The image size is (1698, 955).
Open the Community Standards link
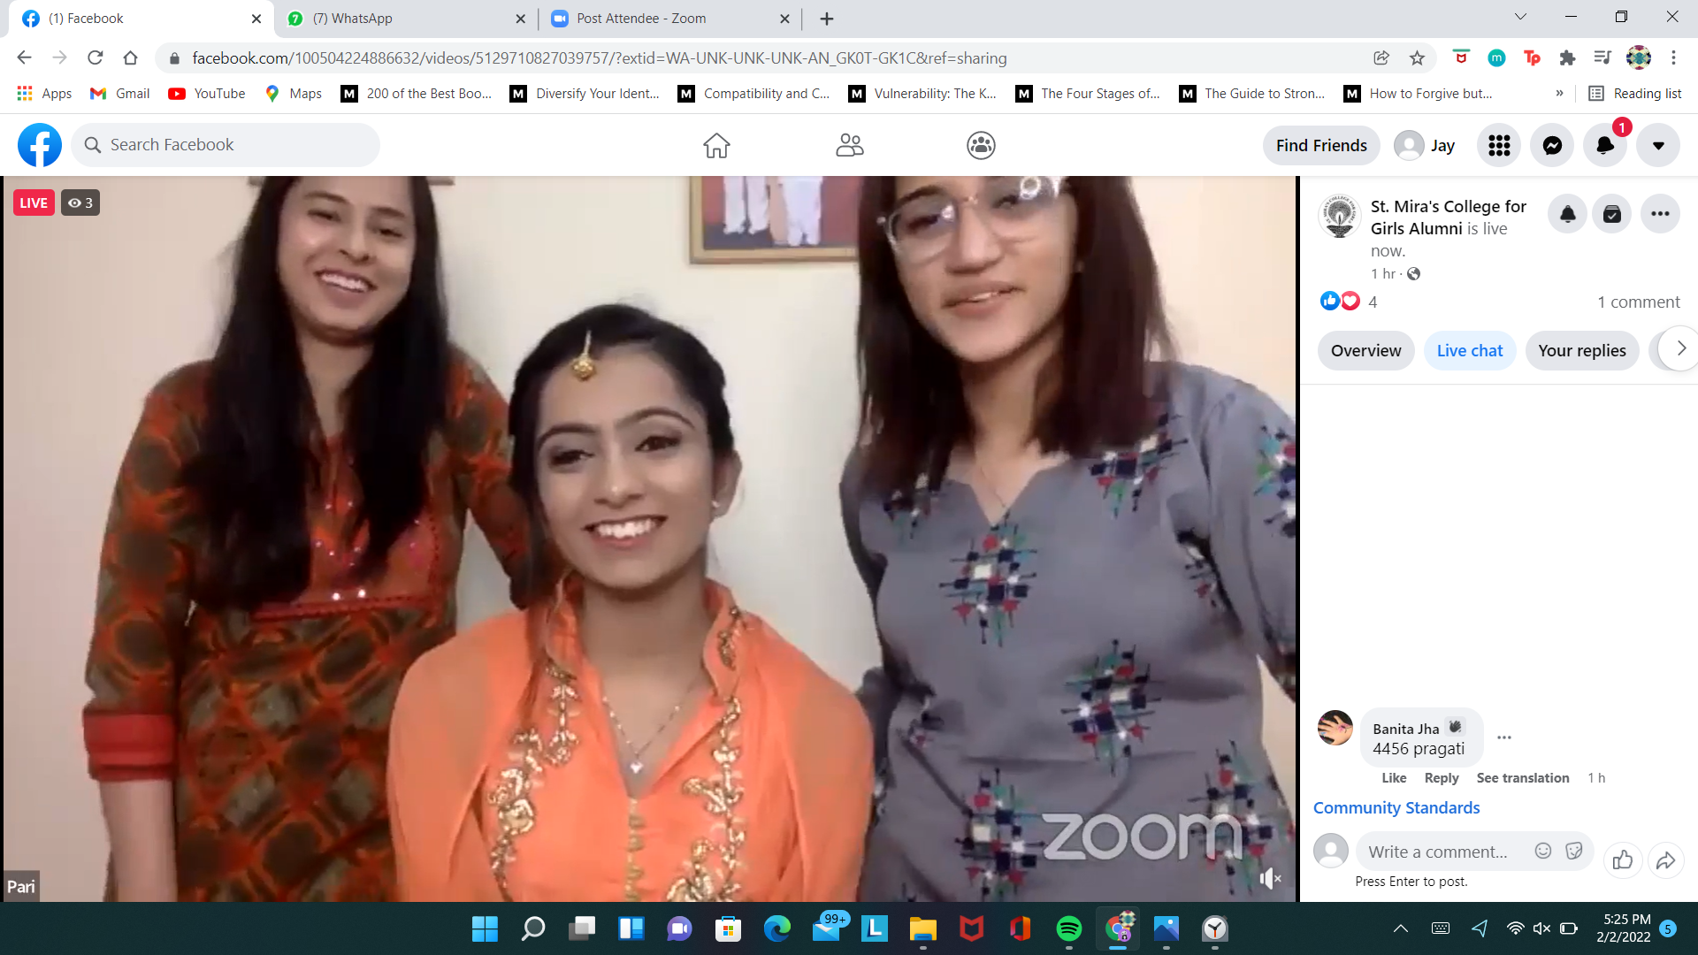click(1396, 807)
